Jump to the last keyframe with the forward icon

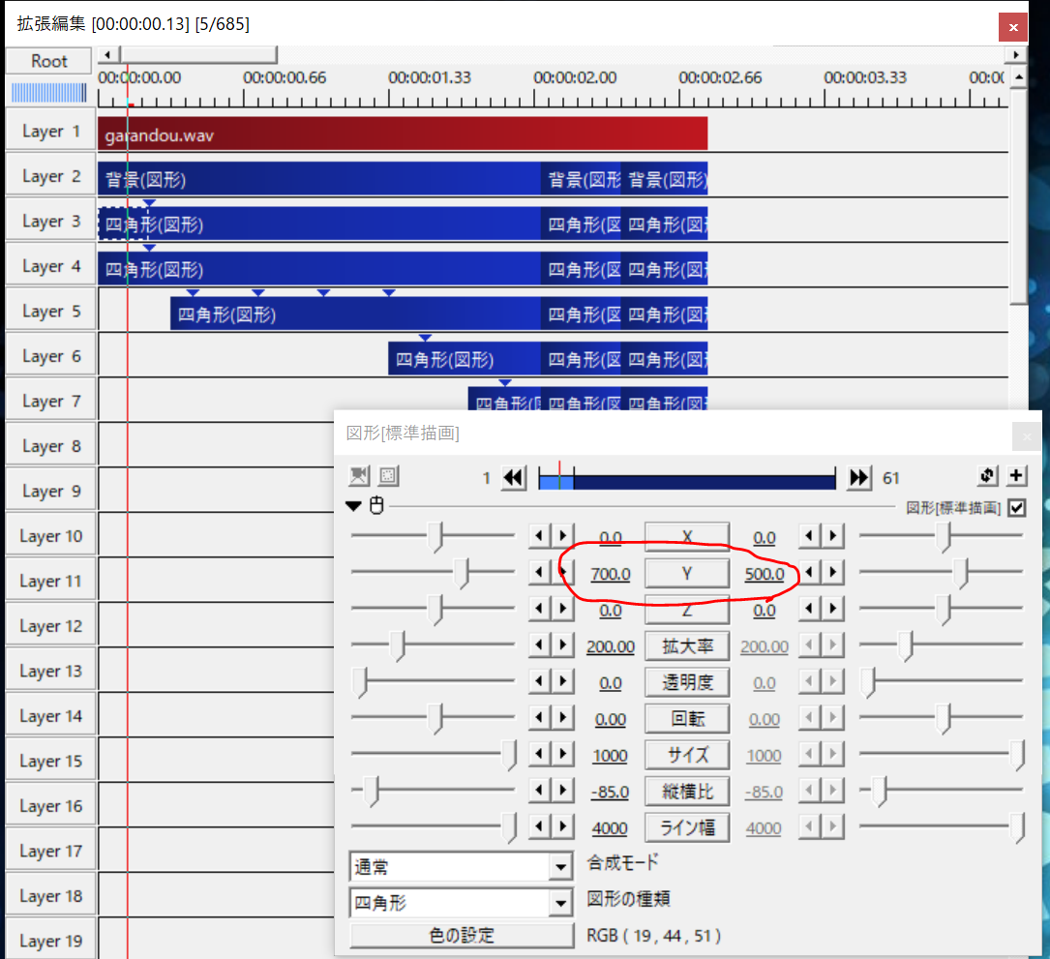[x=859, y=477]
